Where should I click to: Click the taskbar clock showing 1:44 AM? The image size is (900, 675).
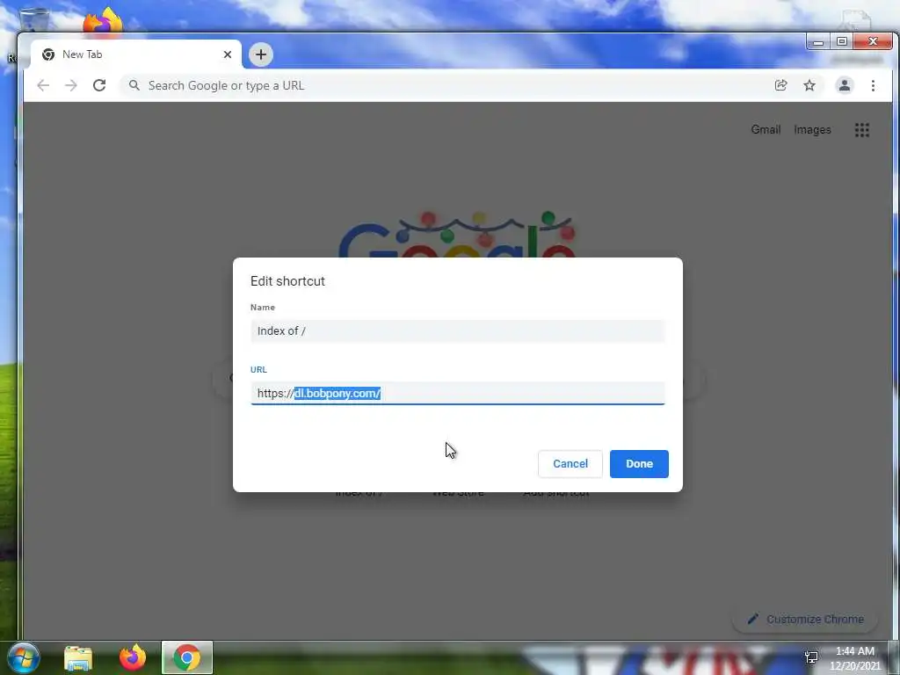(x=854, y=658)
